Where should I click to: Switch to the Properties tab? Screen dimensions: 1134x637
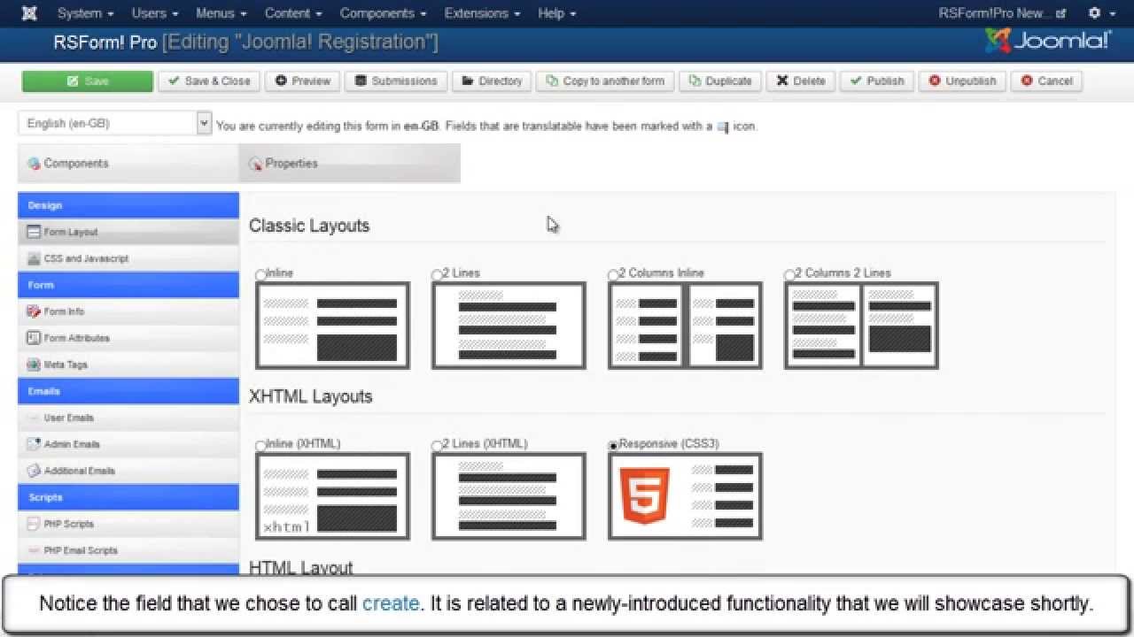point(350,164)
